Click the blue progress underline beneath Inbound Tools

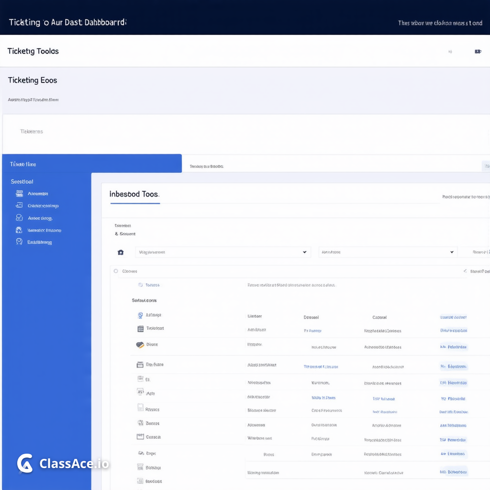click(x=134, y=203)
